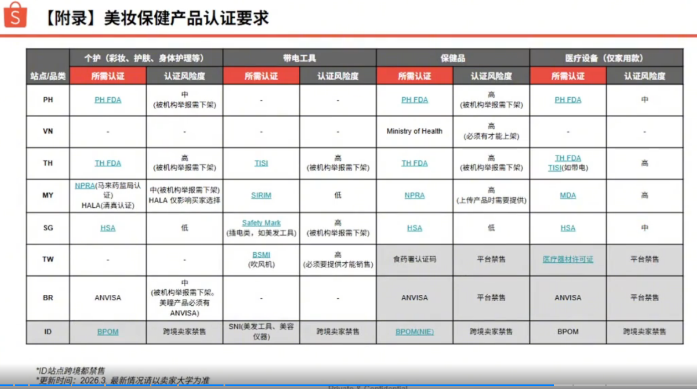Open HSA link in SG medical devices cell

tap(568, 228)
